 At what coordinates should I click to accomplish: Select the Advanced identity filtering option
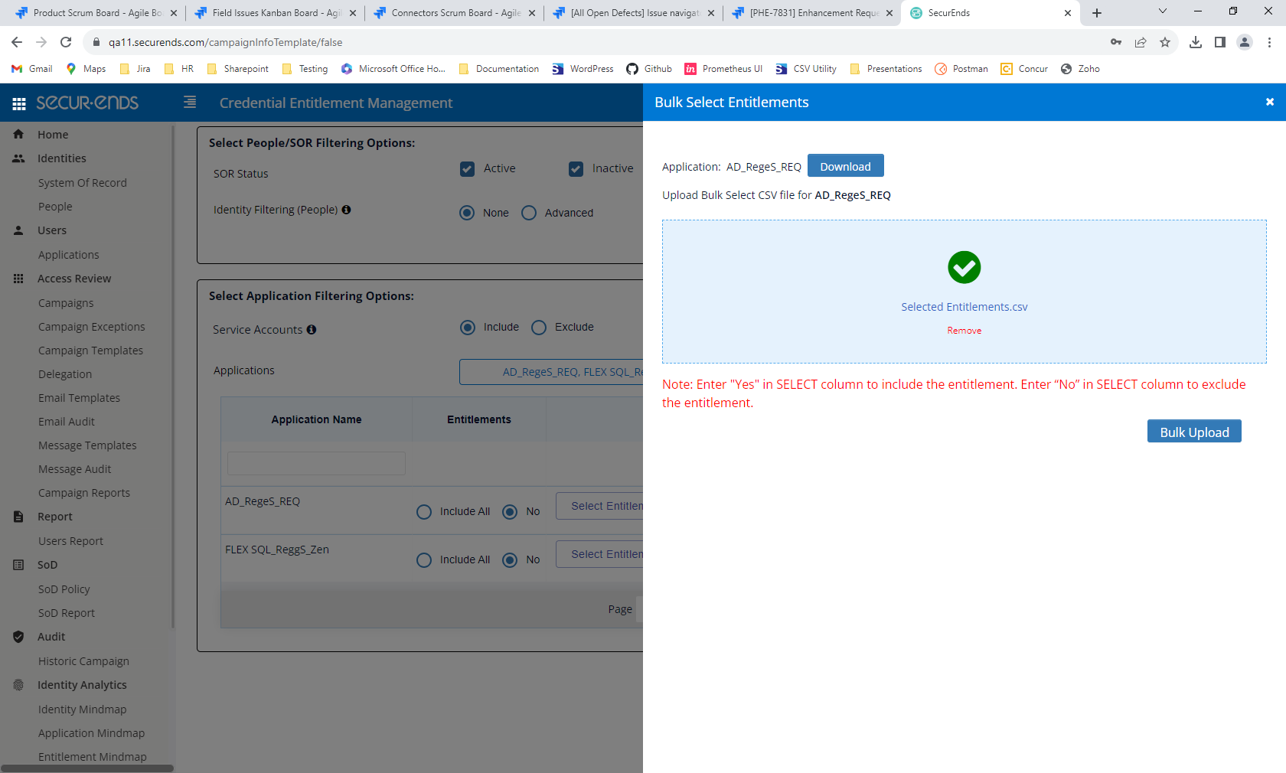[x=529, y=213]
